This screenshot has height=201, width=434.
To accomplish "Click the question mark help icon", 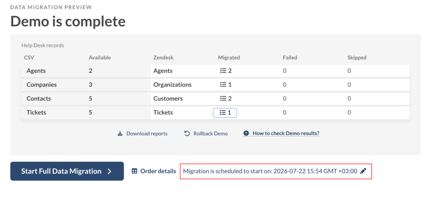I will [246, 134].
